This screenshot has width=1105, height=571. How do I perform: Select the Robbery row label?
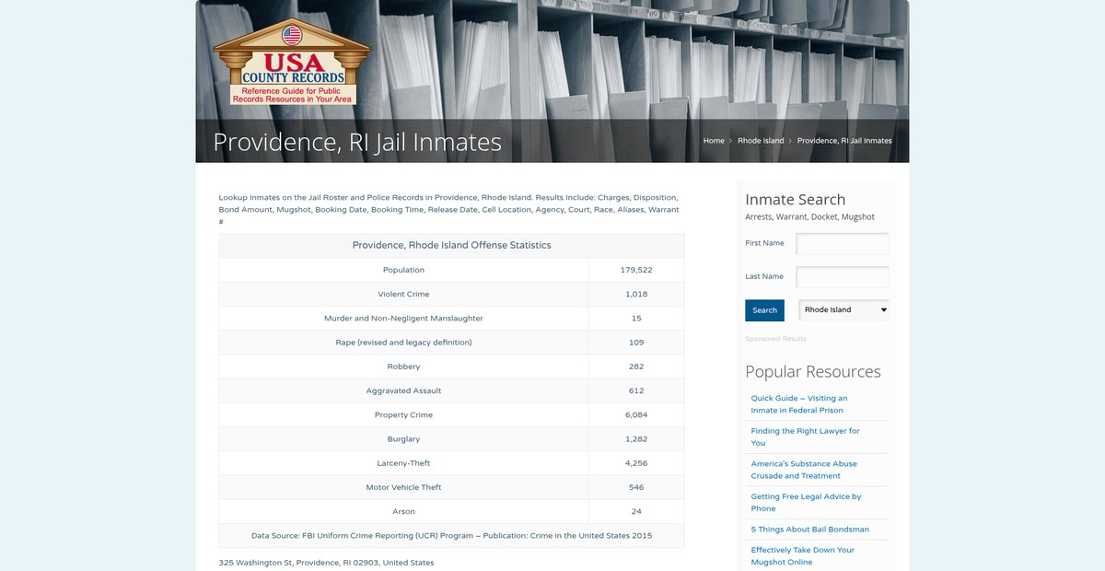[x=403, y=367]
